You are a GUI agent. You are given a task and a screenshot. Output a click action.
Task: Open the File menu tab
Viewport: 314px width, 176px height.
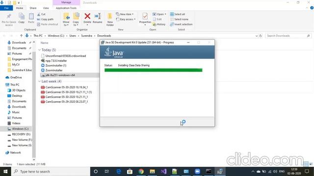click(6, 8)
